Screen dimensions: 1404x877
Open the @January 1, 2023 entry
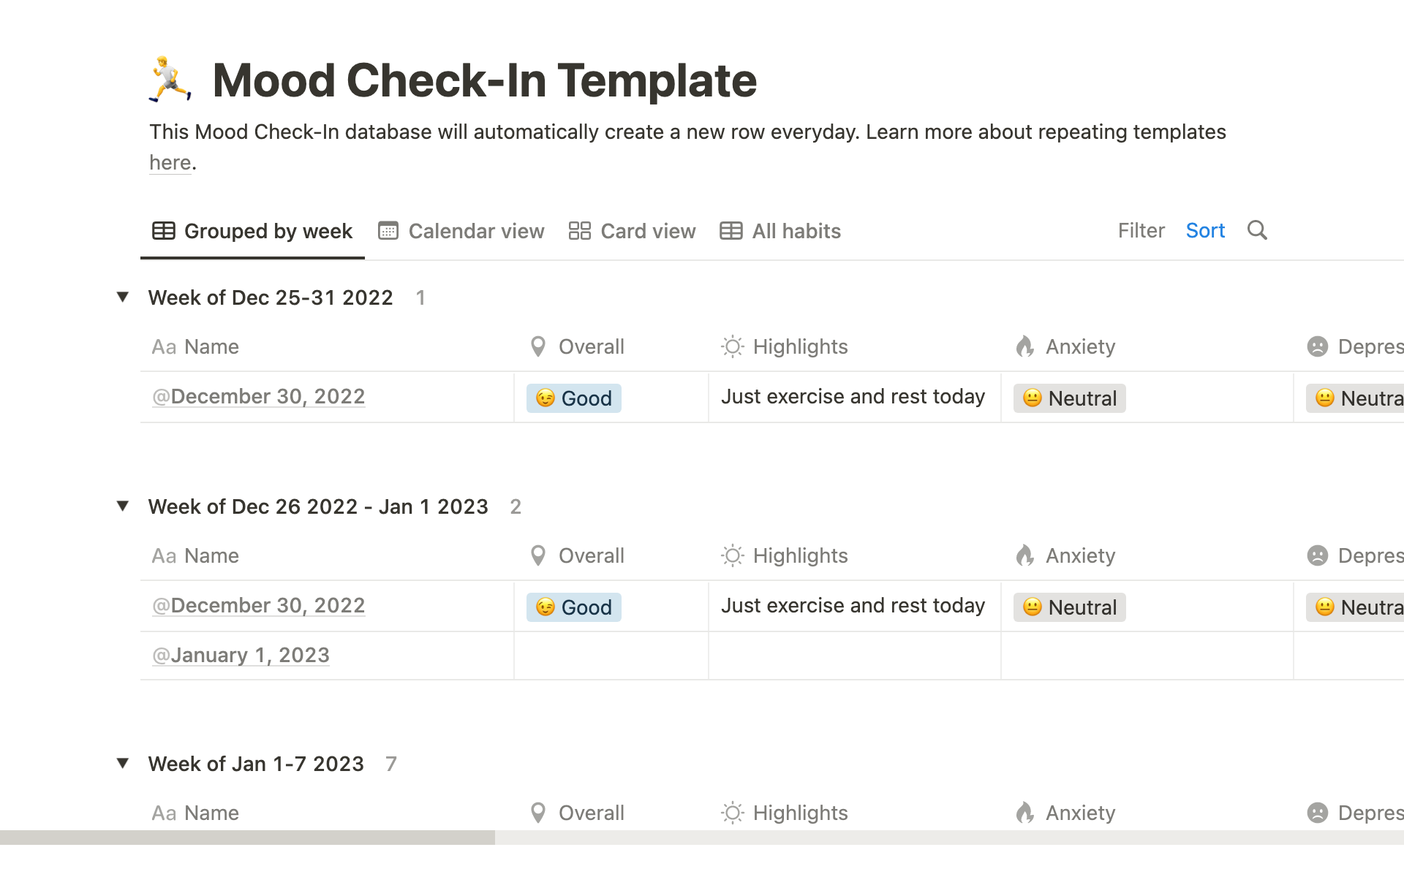coord(241,655)
